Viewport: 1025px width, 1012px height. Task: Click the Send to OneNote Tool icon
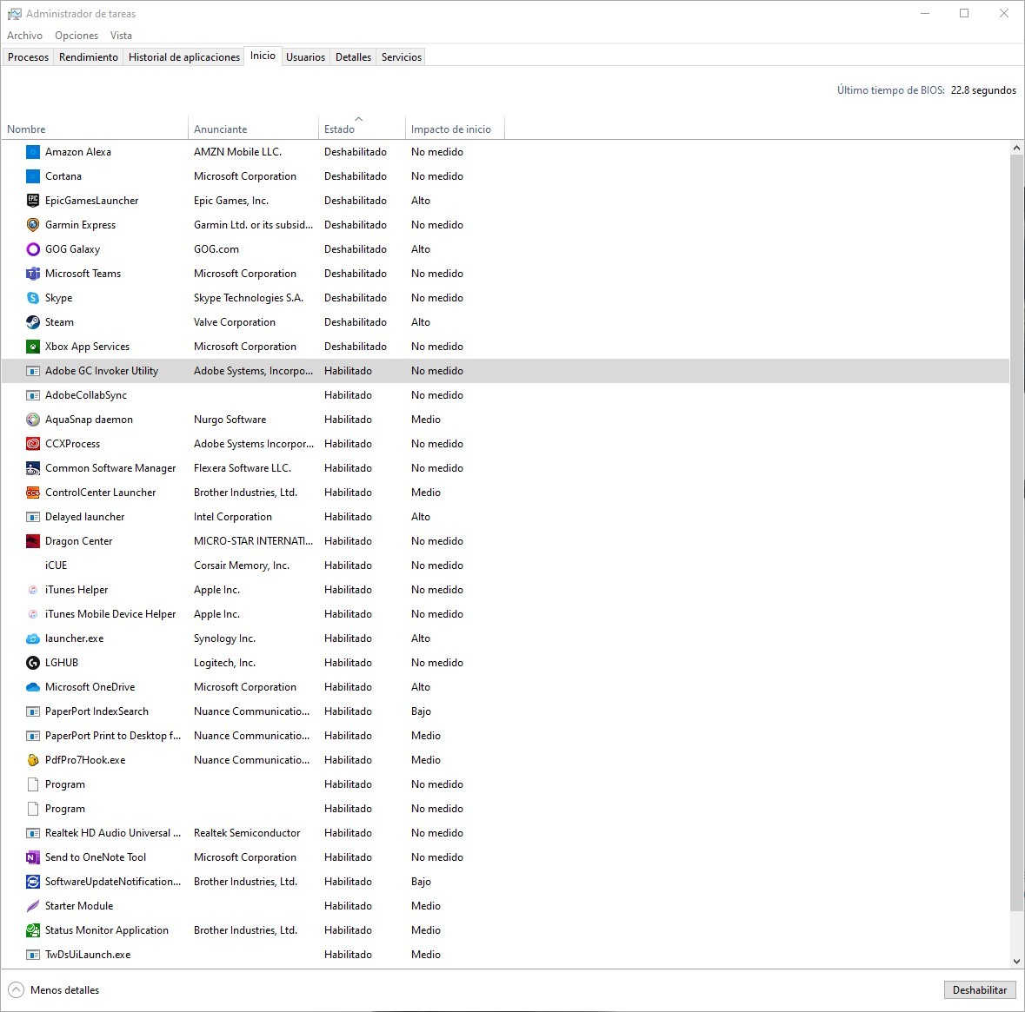[x=33, y=857]
